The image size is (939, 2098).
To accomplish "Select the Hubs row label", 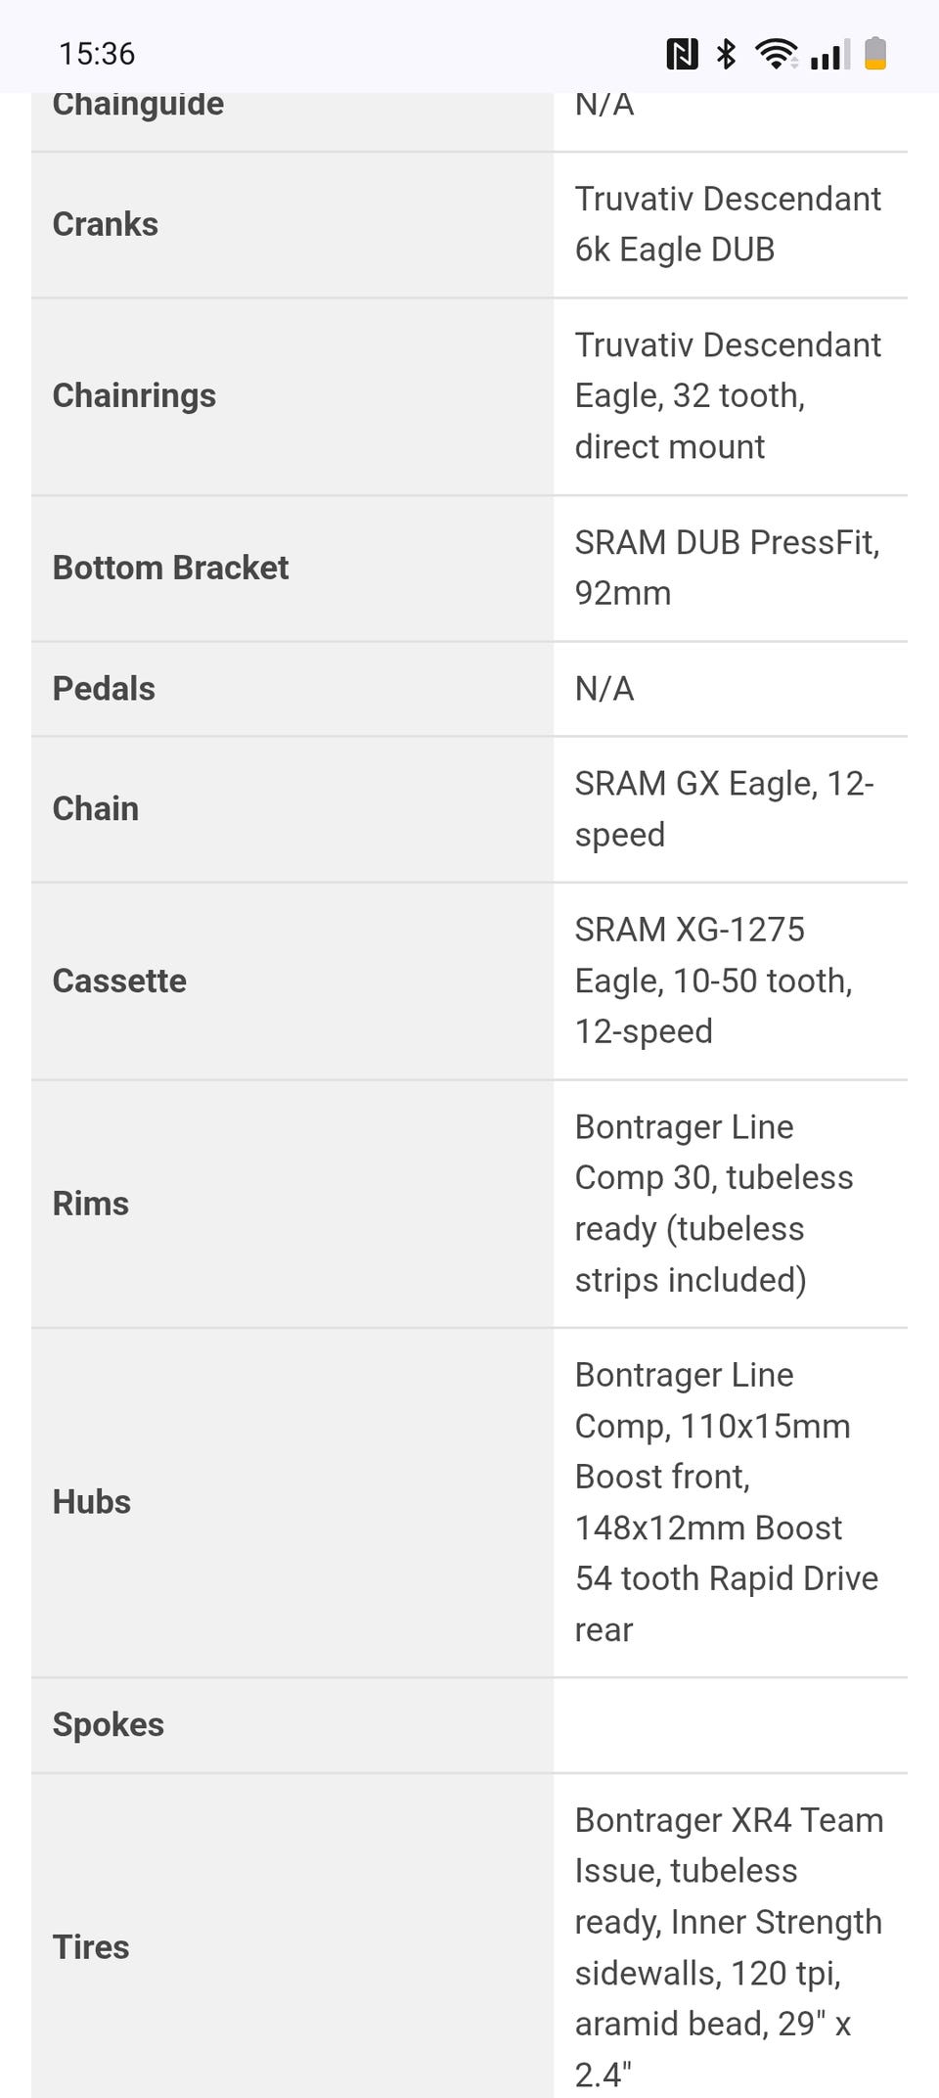I will point(92,1502).
